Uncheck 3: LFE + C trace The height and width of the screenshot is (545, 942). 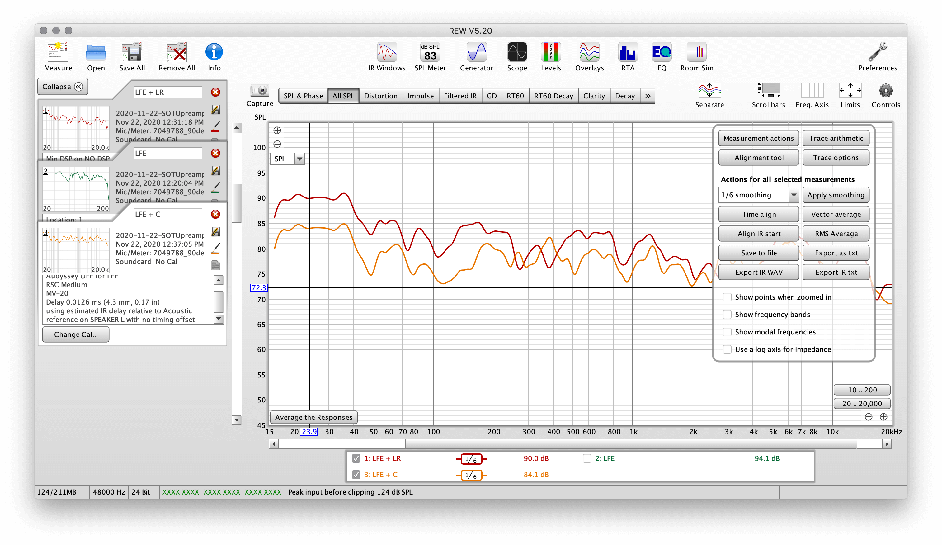coord(356,474)
